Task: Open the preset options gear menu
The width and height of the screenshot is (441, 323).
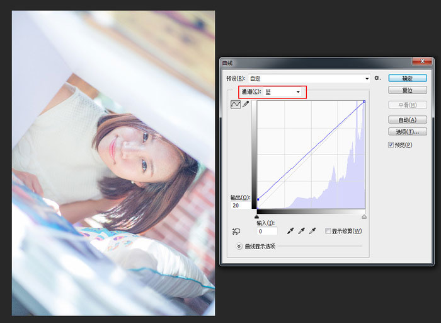Action: [377, 78]
